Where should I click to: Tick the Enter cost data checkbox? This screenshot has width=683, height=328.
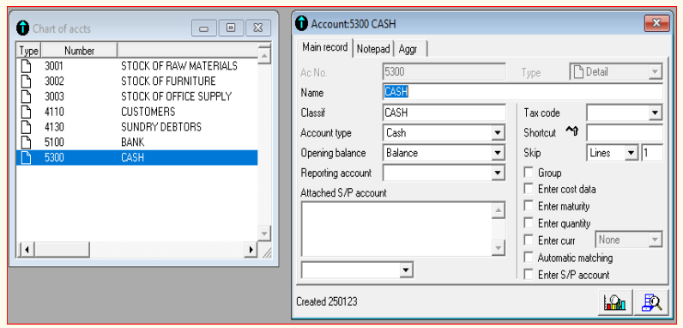pos(529,189)
